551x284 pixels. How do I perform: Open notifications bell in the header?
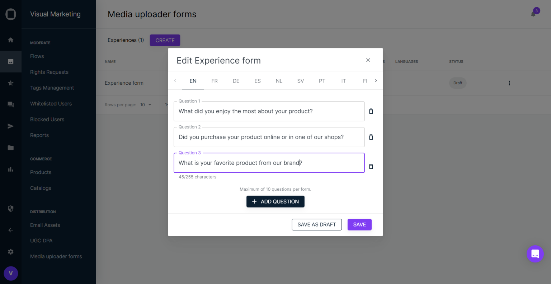(x=533, y=14)
